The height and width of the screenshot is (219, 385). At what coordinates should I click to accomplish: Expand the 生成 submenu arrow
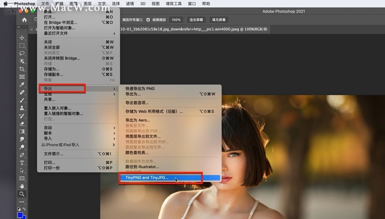[x=114, y=94]
